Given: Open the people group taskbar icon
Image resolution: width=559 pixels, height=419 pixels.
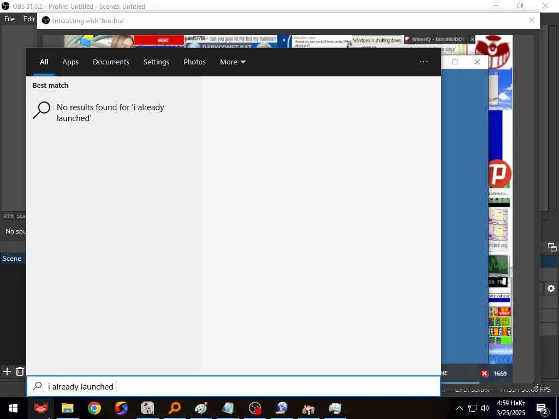Looking at the screenshot, I should point(308,408).
